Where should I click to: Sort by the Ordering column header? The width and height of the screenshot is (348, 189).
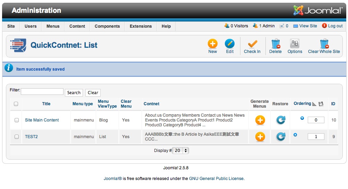(x=302, y=103)
